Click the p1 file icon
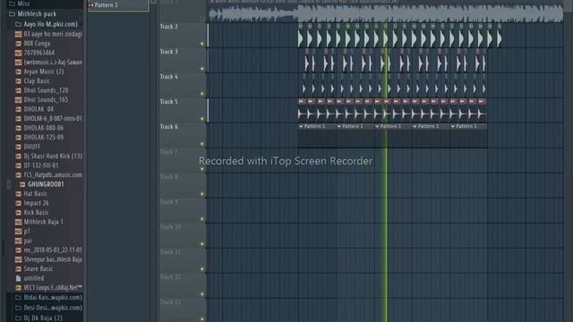573x322 pixels. click(18, 232)
